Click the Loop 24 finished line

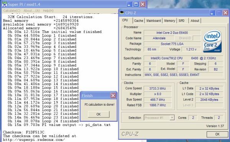[x=43, y=121]
